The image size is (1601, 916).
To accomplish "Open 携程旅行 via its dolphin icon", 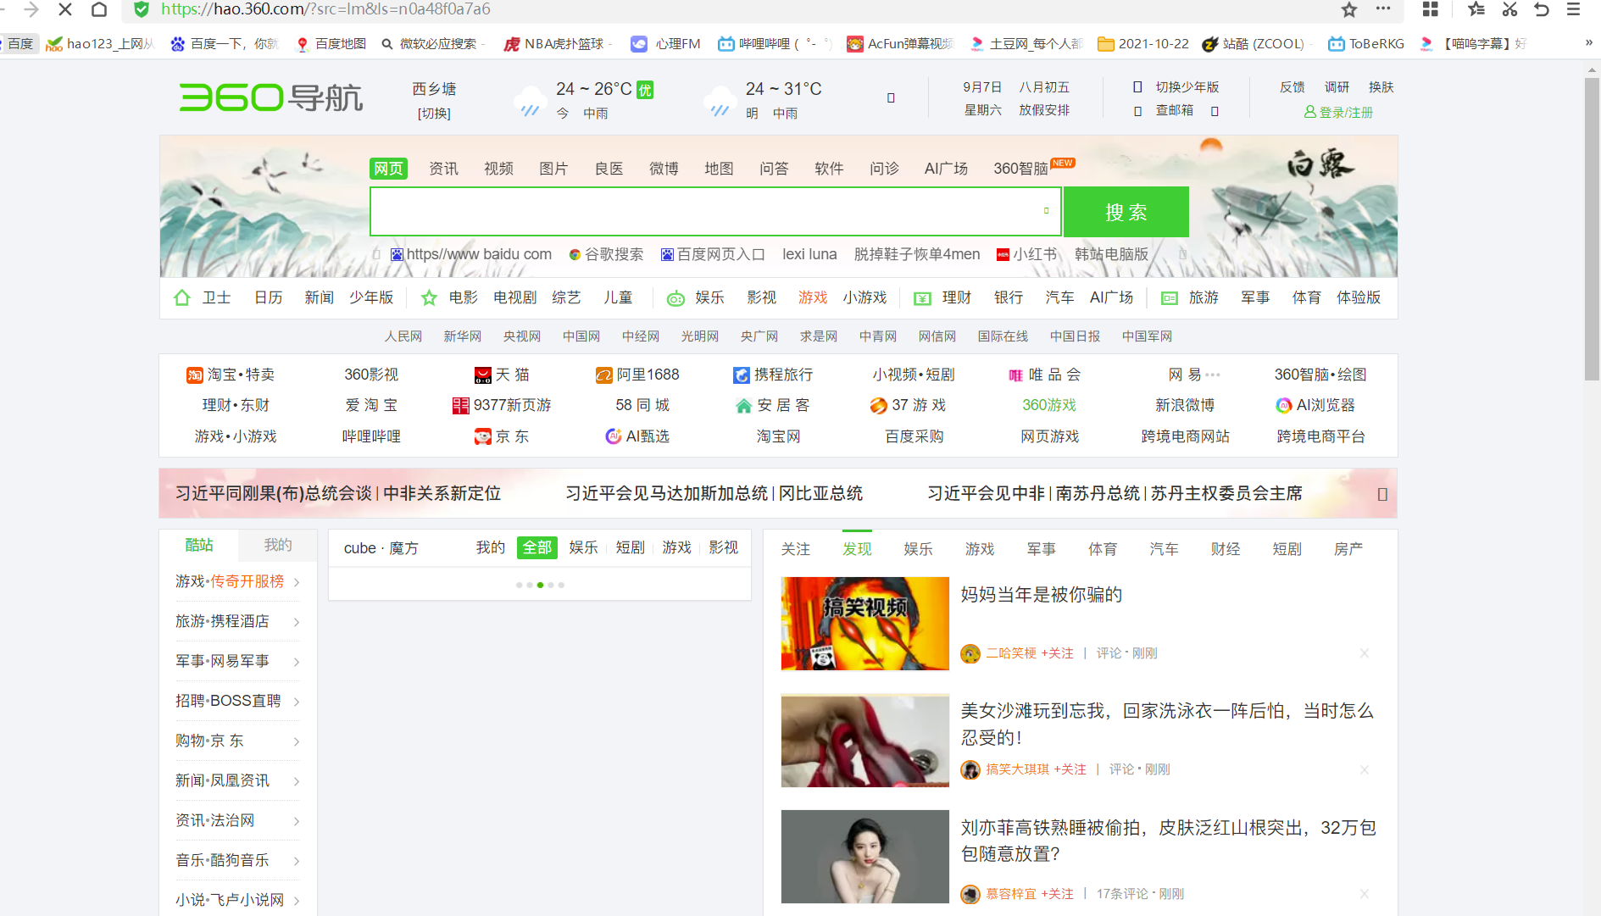I will [742, 375].
